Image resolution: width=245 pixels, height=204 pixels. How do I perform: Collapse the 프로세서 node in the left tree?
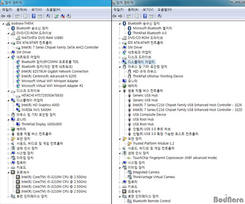[8, 173]
